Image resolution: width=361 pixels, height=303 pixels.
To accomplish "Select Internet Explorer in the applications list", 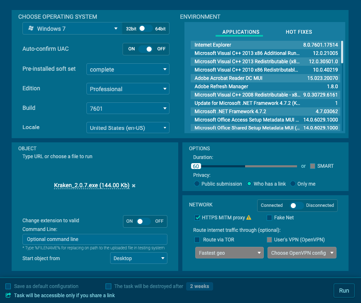I will (x=265, y=45).
